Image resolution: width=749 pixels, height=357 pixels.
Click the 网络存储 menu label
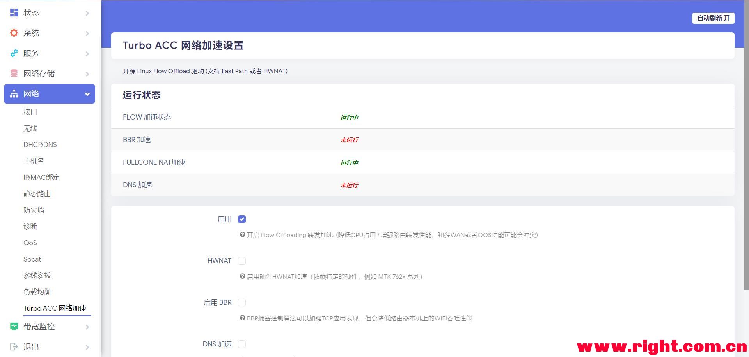pyautogui.click(x=39, y=74)
